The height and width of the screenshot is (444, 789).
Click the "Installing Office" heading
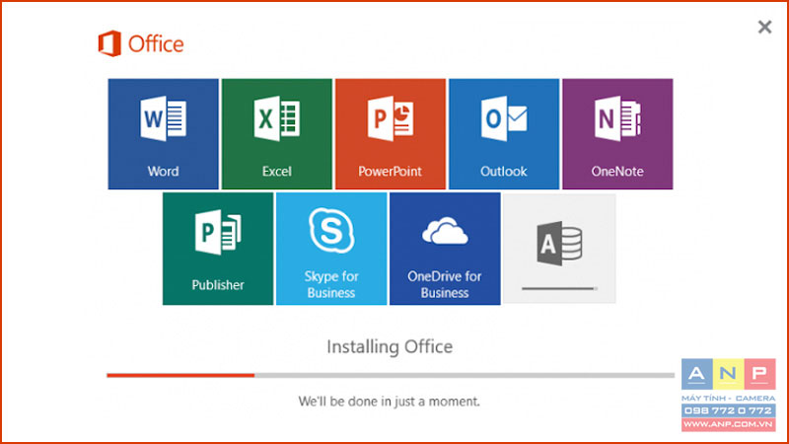(390, 347)
